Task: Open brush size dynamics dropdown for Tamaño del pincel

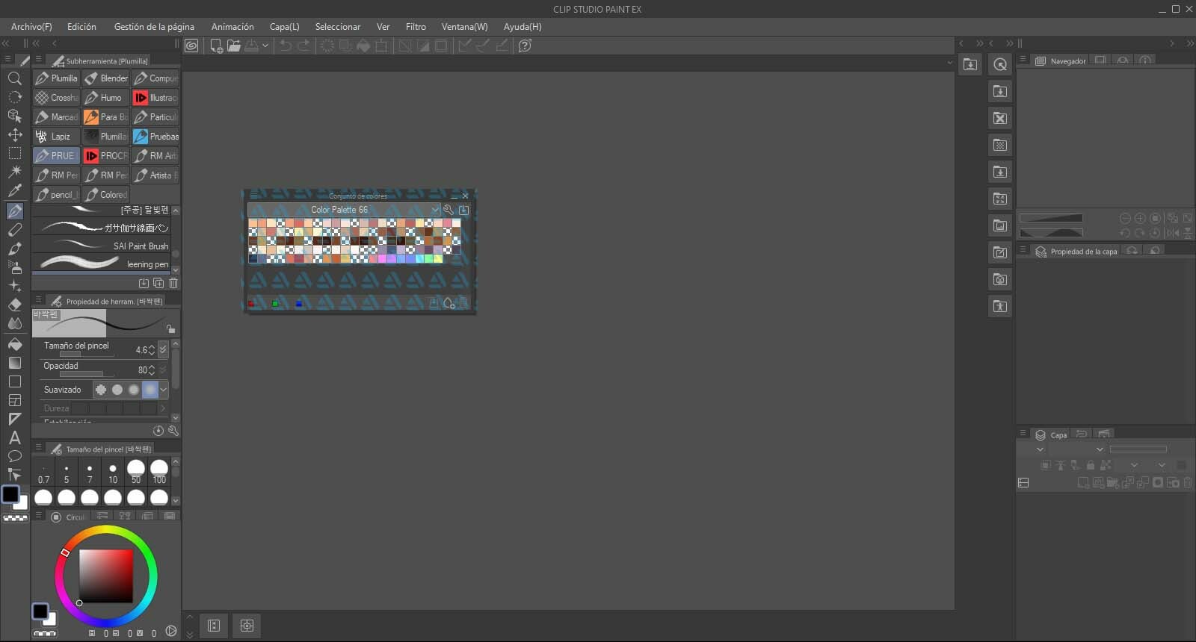Action: pyautogui.click(x=163, y=349)
